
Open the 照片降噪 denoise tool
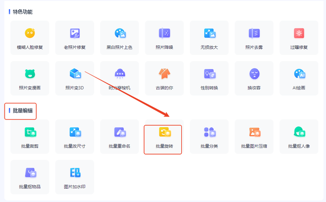[x=165, y=38]
